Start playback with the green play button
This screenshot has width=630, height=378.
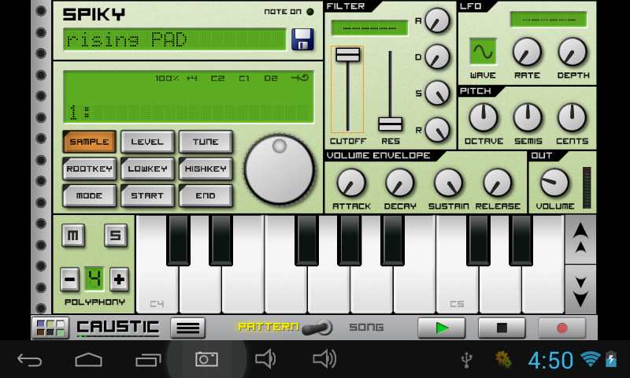coord(442,328)
